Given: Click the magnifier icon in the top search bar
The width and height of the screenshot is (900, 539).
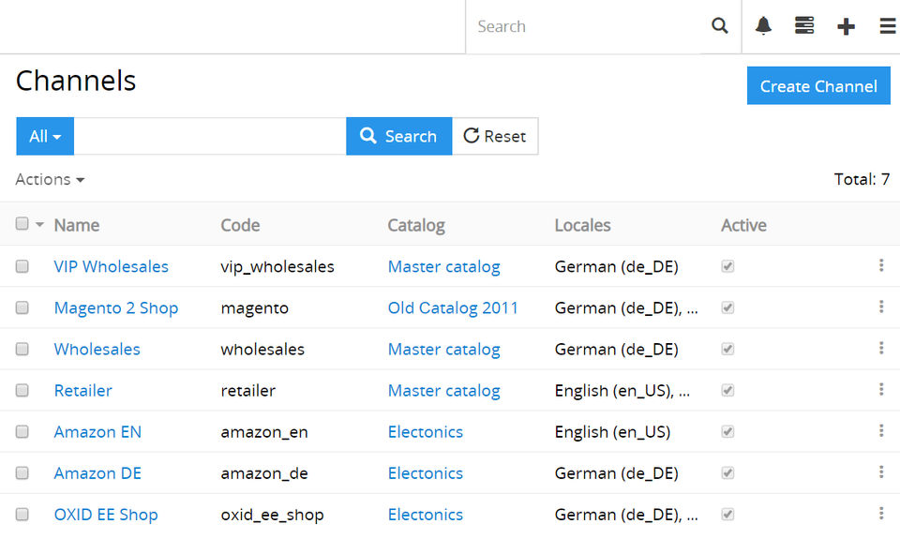Looking at the screenshot, I should pyautogui.click(x=719, y=26).
